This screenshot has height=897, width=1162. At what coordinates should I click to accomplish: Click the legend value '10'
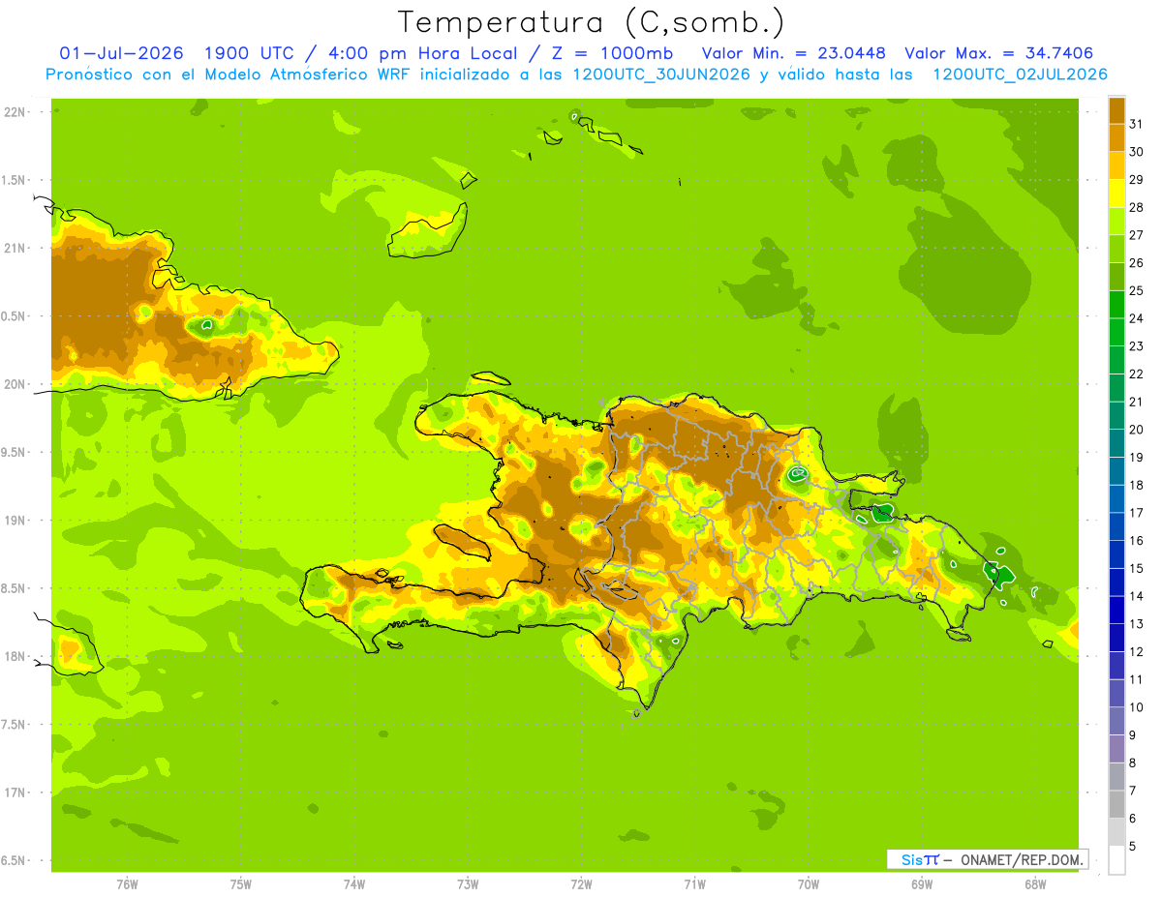[x=1137, y=707]
